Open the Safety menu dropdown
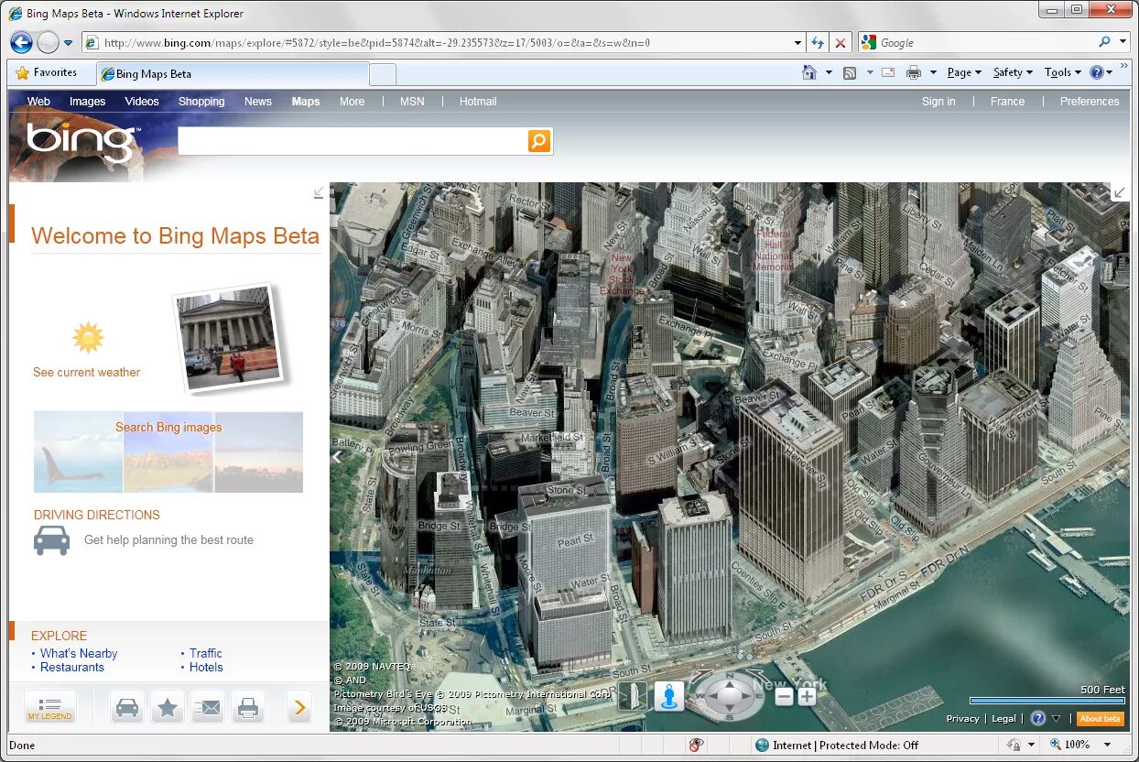The image size is (1139, 762). (1013, 72)
